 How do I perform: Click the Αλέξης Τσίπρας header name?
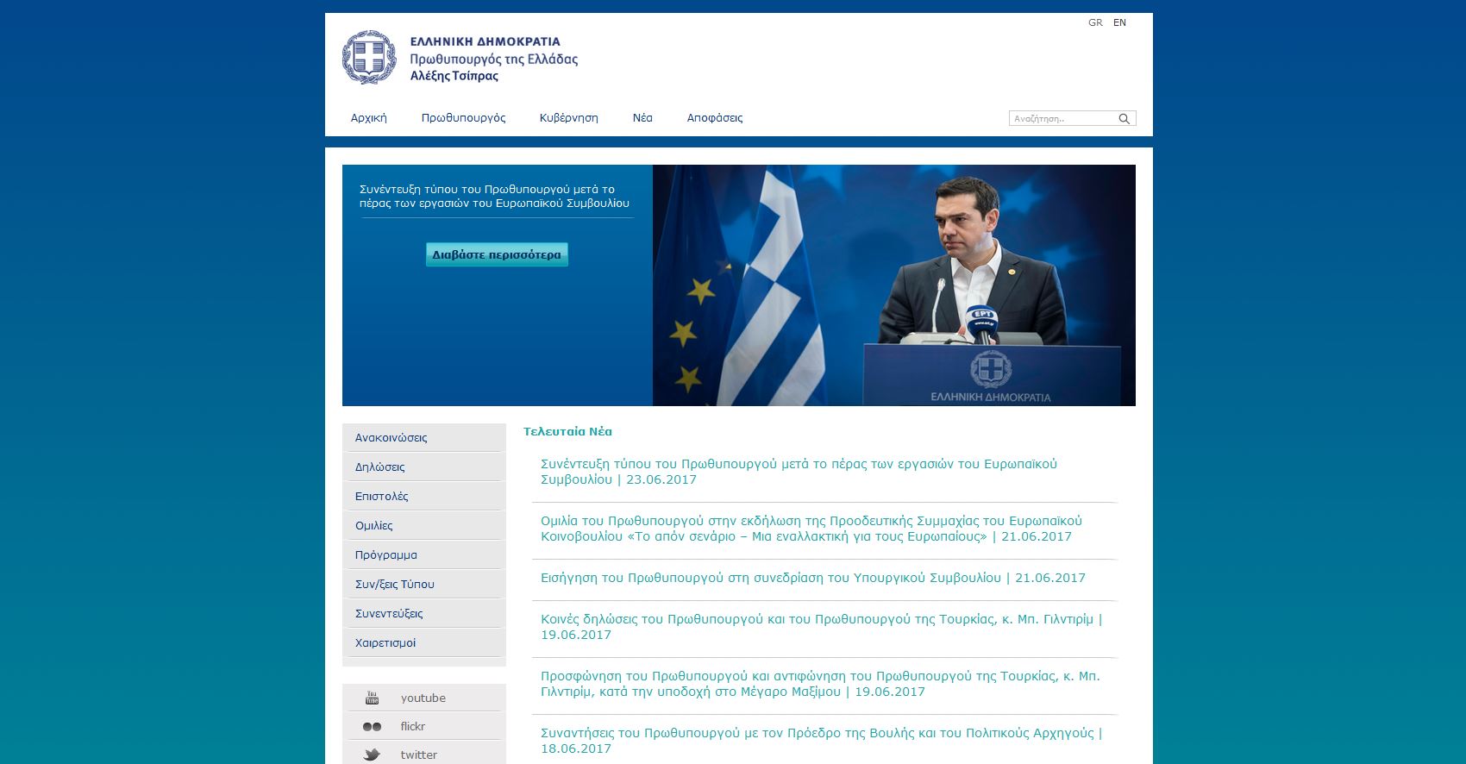(454, 76)
